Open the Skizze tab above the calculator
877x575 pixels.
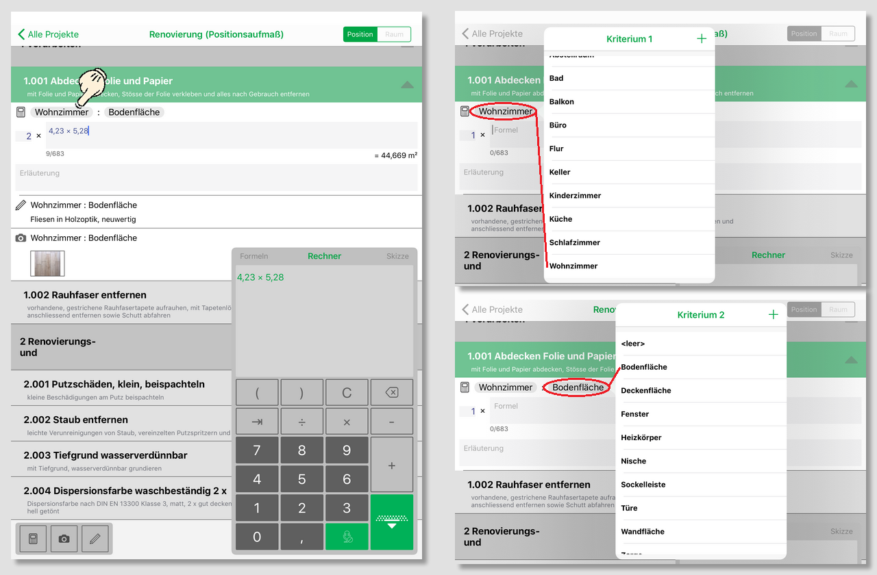pyautogui.click(x=397, y=256)
